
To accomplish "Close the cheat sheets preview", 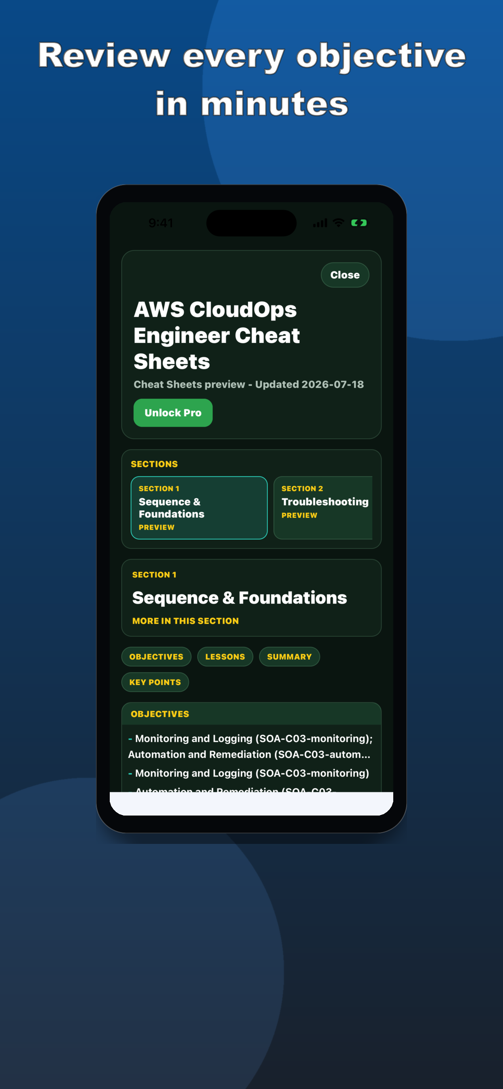I will tap(345, 275).
